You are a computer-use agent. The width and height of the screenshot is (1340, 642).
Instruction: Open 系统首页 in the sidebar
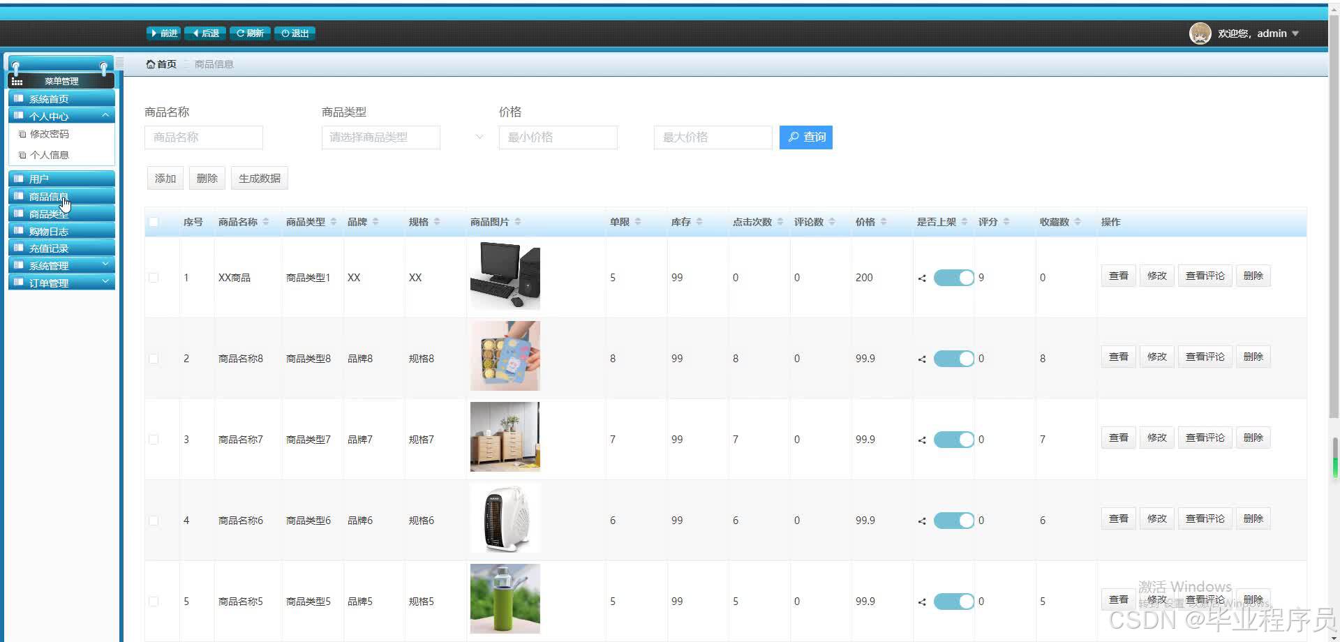[61, 98]
